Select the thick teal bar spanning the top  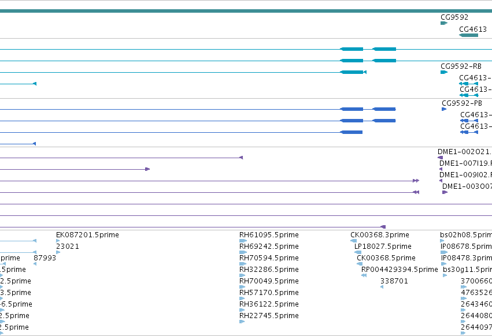246,11
